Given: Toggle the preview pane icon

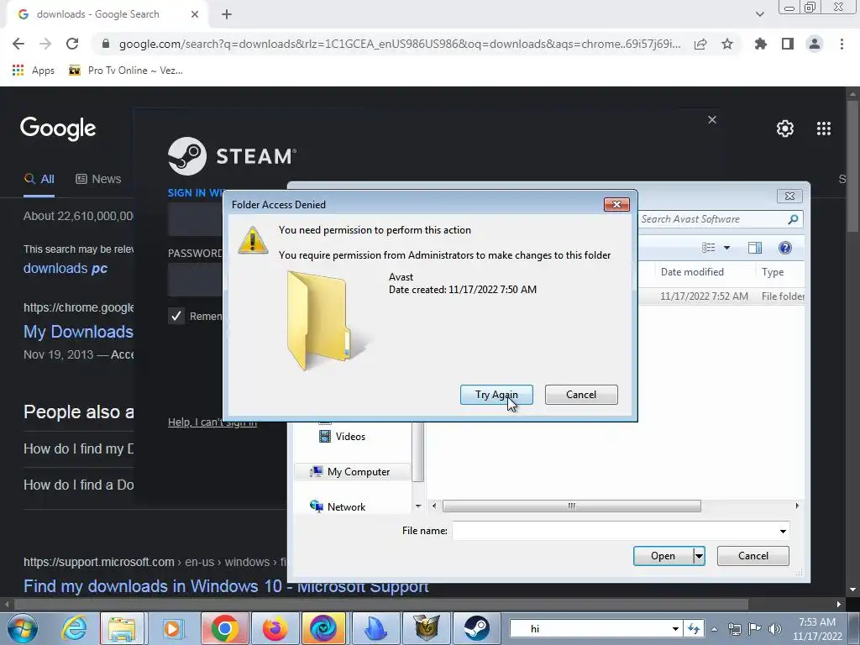Looking at the screenshot, I should [755, 248].
